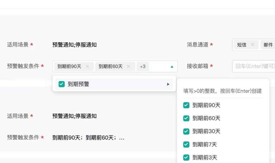275x163 pixels.
Task: Remove the 到期前60天 tag
Action: coord(128,67)
